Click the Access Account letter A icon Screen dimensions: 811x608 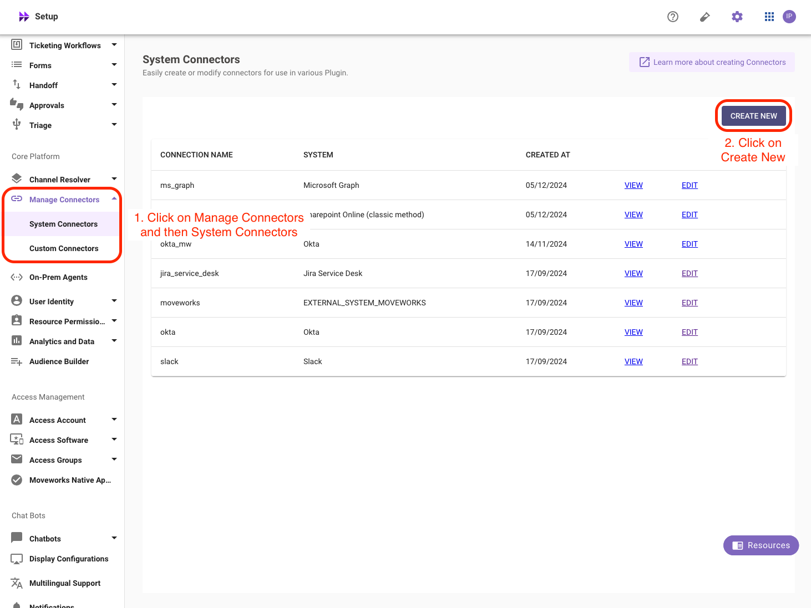tap(17, 420)
